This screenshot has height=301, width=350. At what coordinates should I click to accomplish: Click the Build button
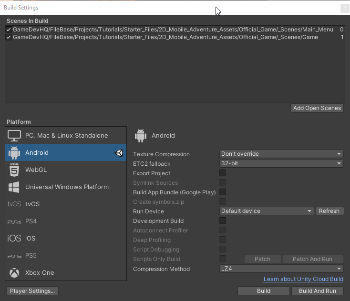pos(264,291)
